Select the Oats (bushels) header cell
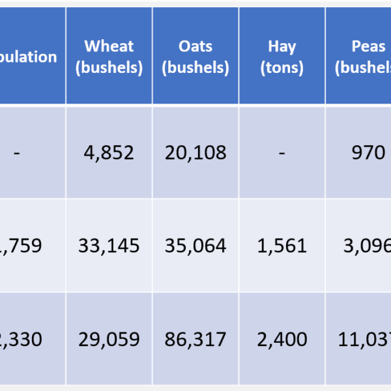This screenshot has height=391, width=391. [195, 57]
